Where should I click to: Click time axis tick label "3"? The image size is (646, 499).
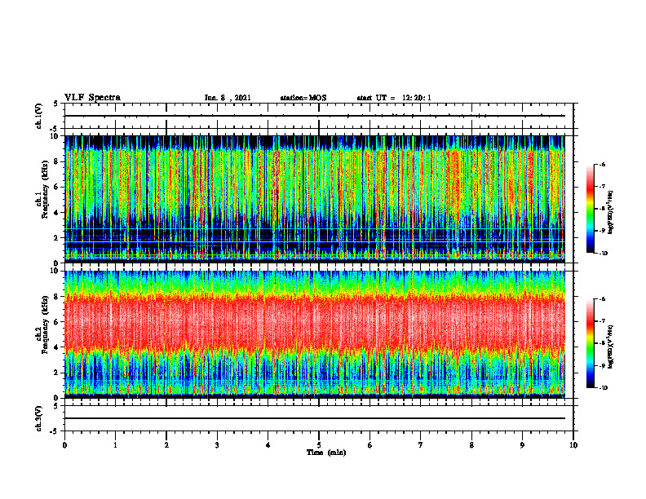click(x=217, y=445)
